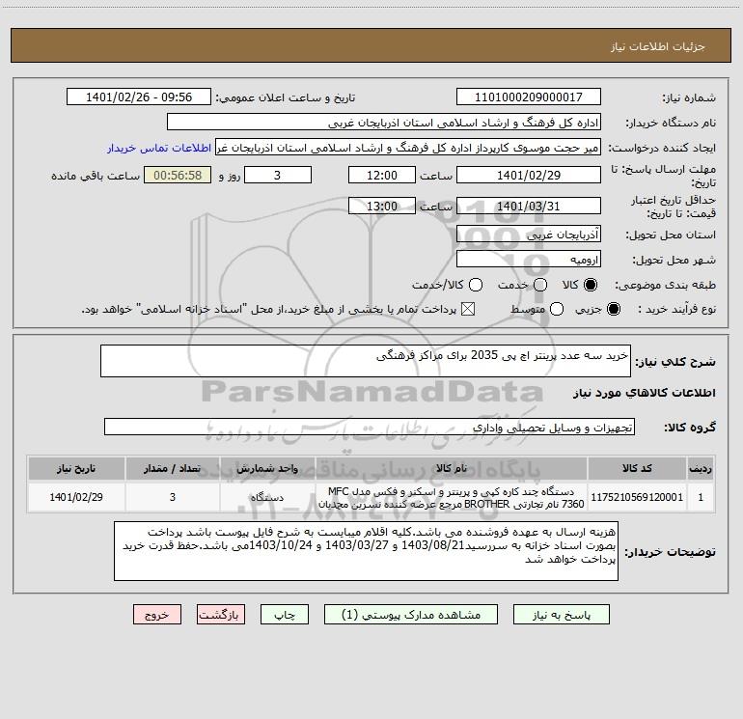743x719 pixels.
Task: Click the BROTHER MFC product name cell
Action: (x=452, y=497)
